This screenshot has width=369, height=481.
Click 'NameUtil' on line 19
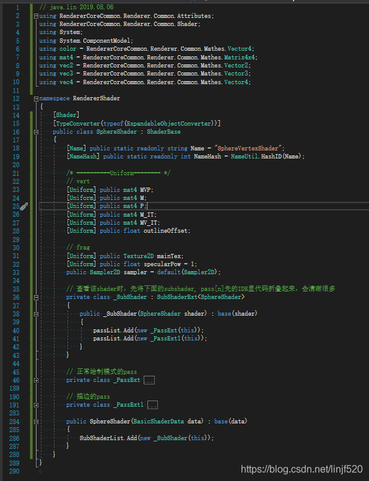click(x=244, y=157)
